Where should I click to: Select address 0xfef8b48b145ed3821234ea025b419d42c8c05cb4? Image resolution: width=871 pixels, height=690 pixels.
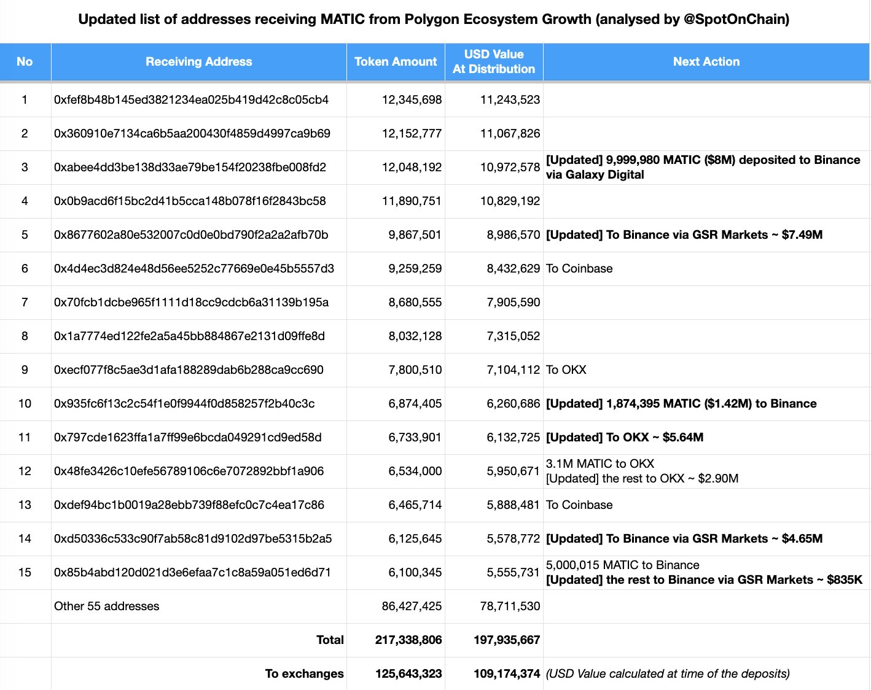(x=191, y=99)
